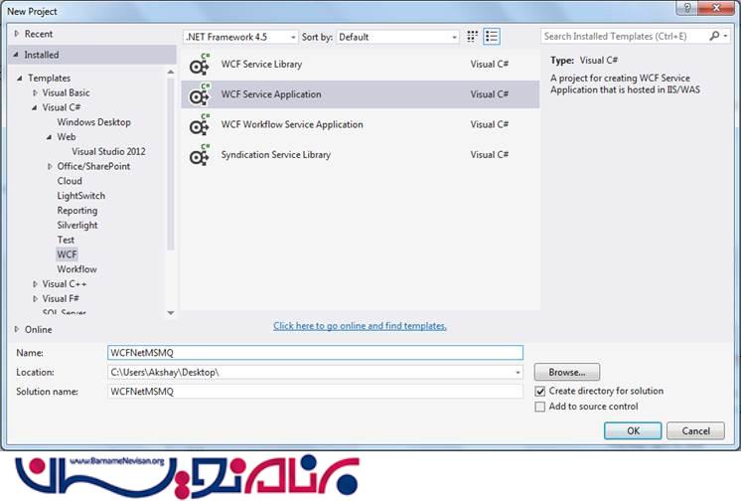Collapse the Web tree node
This screenshot has height=501, width=741.
coord(49,137)
